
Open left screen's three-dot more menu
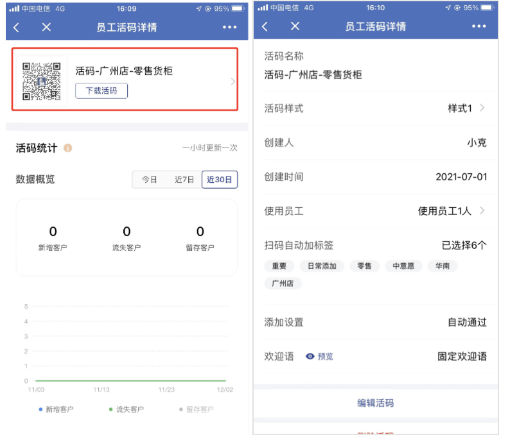pyautogui.click(x=230, y=28)
